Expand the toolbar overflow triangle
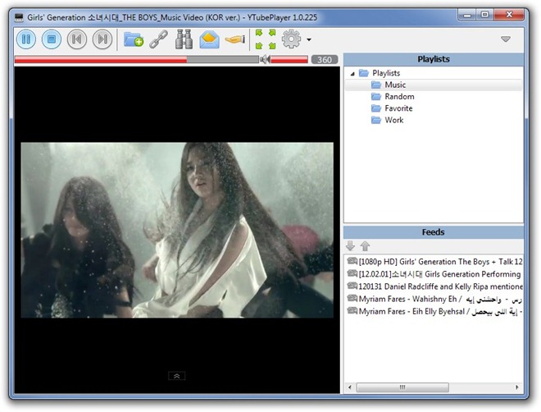541x412 pixels. coord(506,39)
